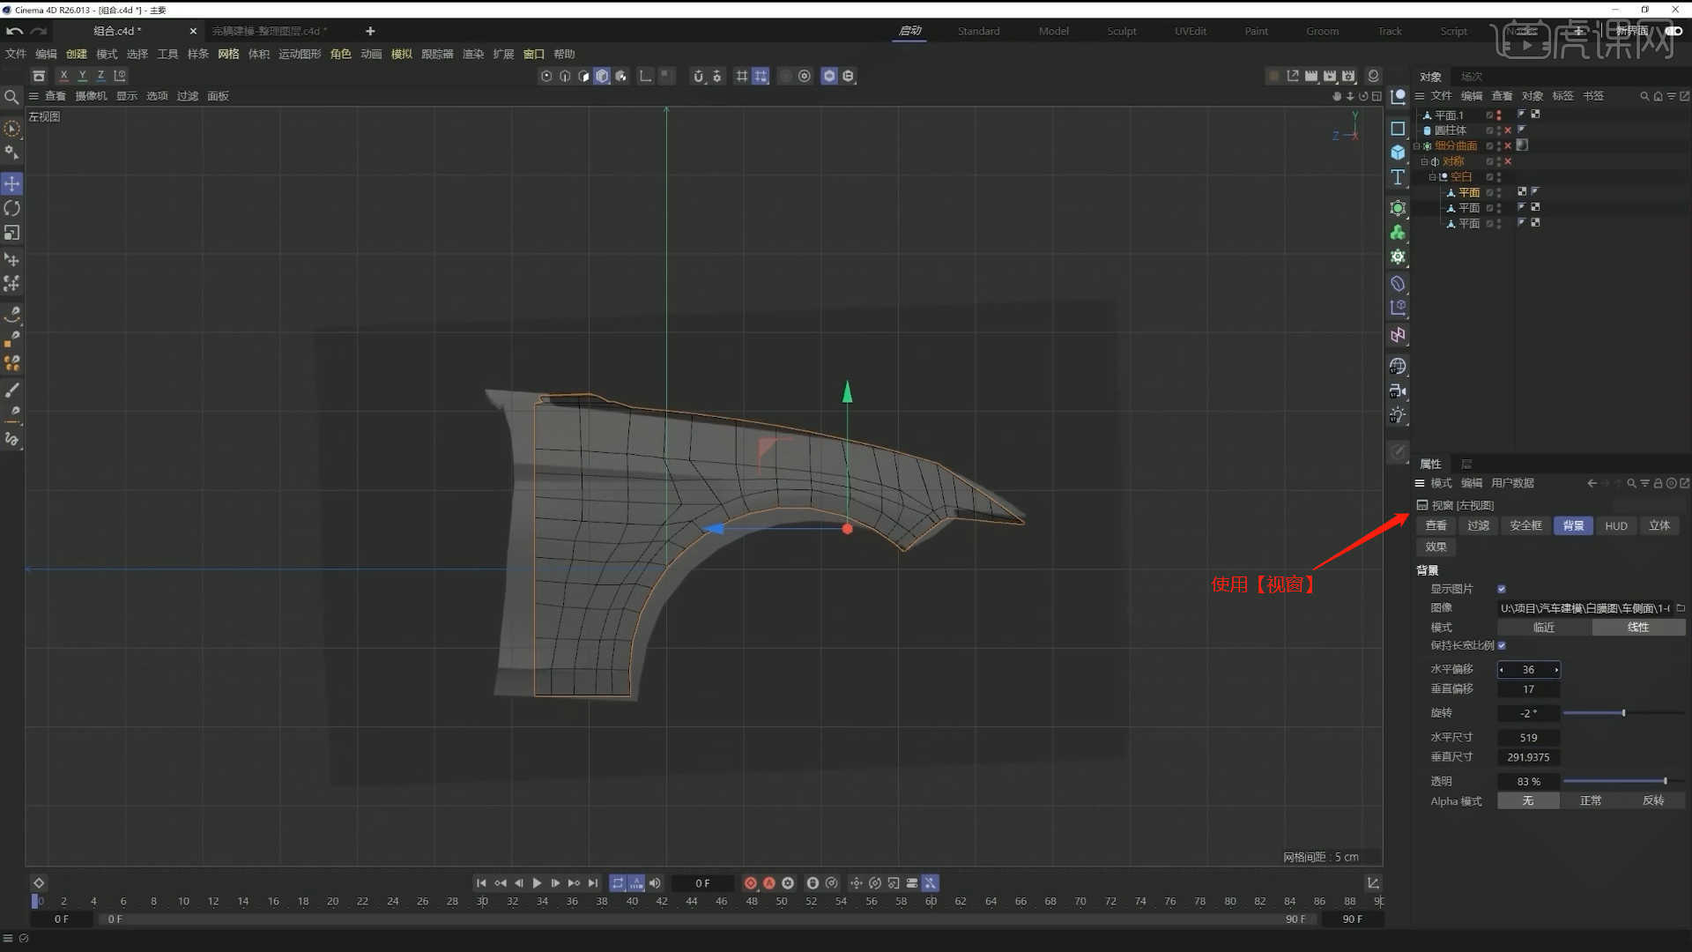1692x952 pixels.
Task: Go to the start of animation
Action: tap(481, 883)
